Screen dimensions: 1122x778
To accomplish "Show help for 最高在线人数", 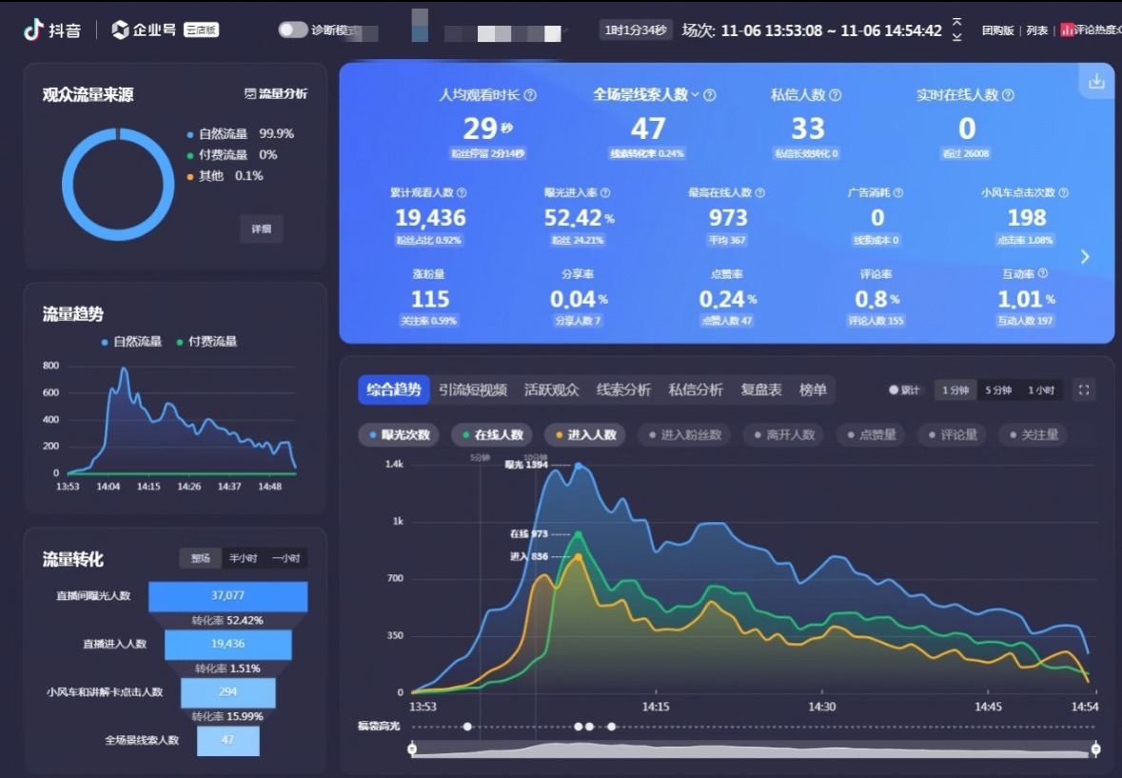I will click(760, 192).
